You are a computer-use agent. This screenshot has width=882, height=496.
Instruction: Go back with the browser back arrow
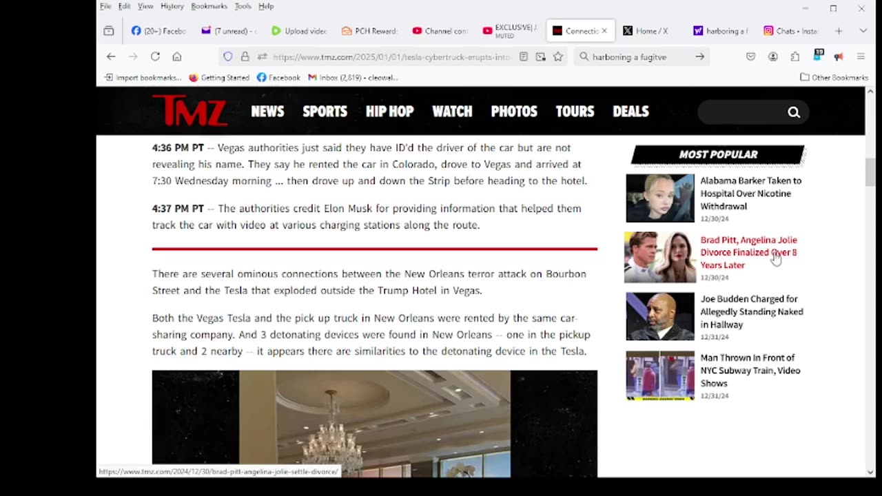[x=111, y=56]
